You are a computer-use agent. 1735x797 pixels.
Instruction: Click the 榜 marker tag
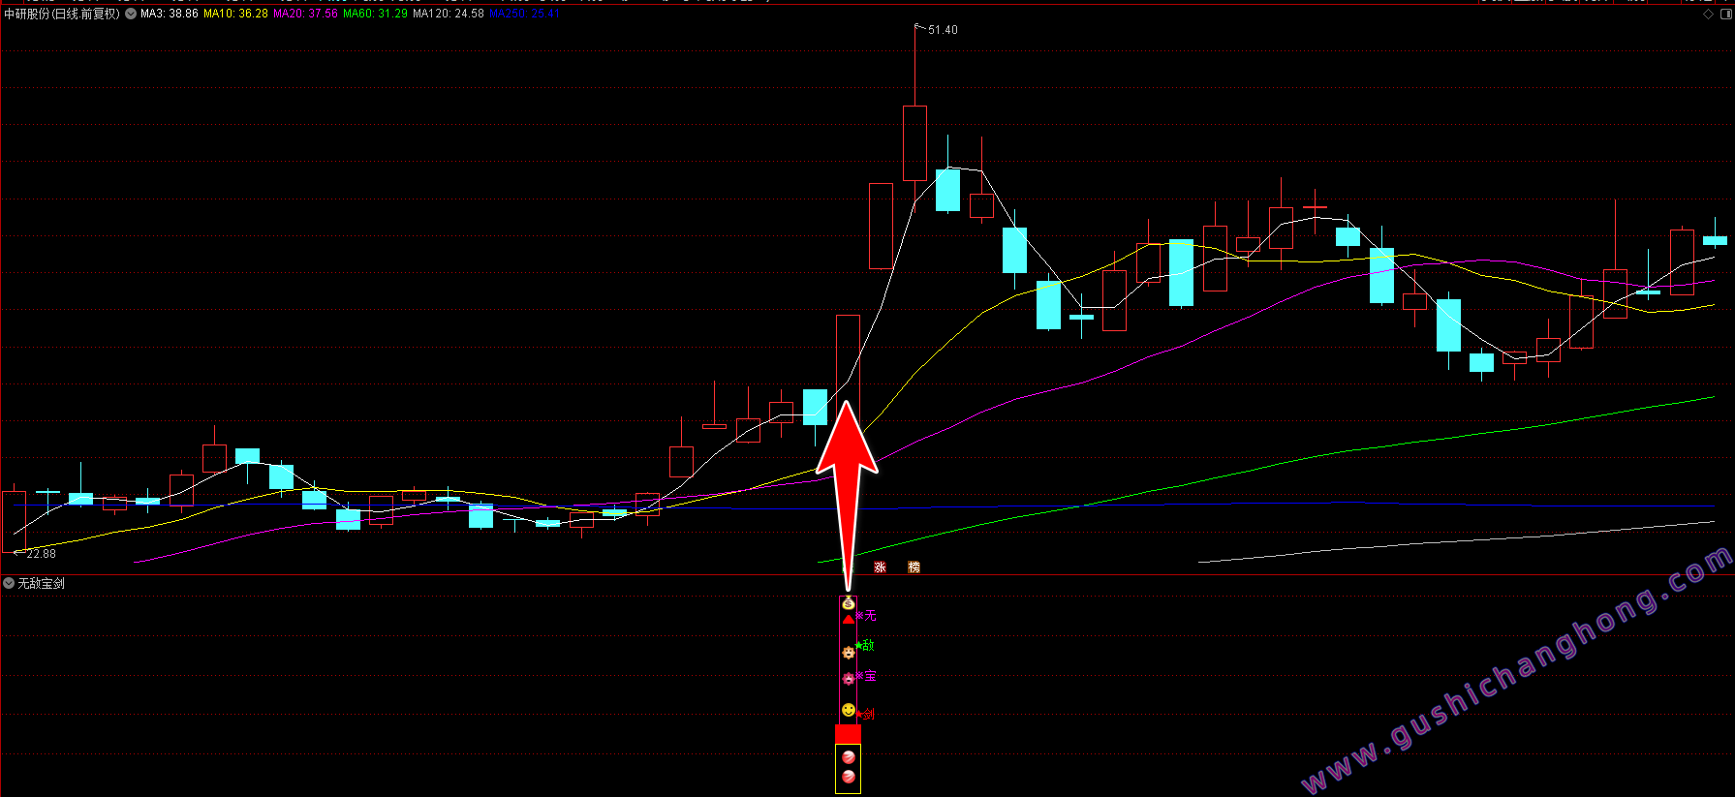point(914,567)
